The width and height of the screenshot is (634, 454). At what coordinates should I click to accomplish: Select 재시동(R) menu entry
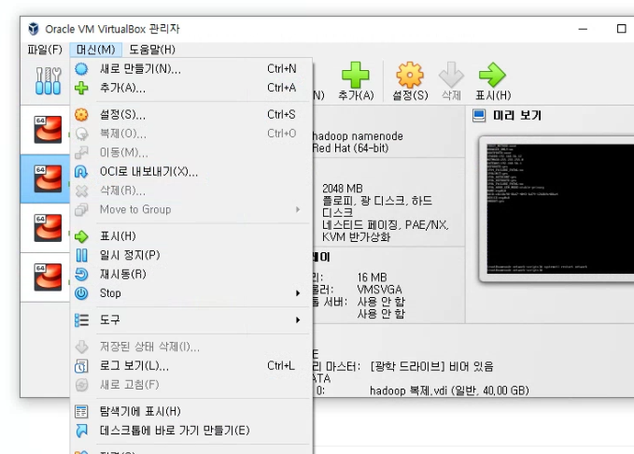point(191,275)
